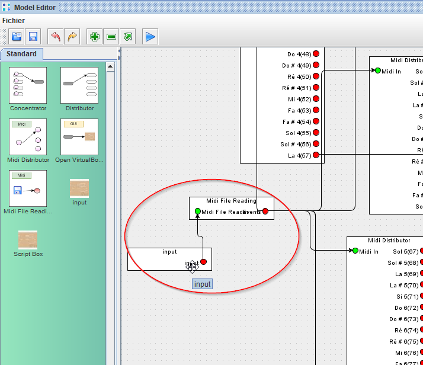
Task: Click the open file toolbar icon
Action: point(17,37)
